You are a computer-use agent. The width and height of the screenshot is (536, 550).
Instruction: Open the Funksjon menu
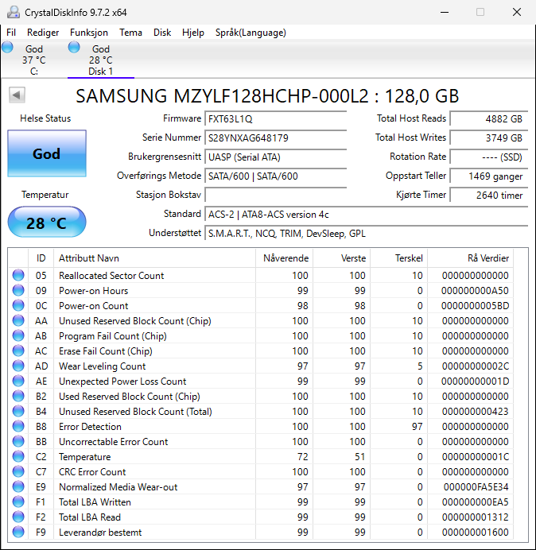point(89,33)
